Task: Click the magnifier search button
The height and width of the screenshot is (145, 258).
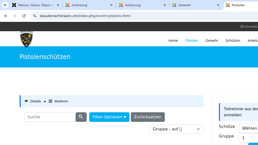Action: [x=81, y=117]
